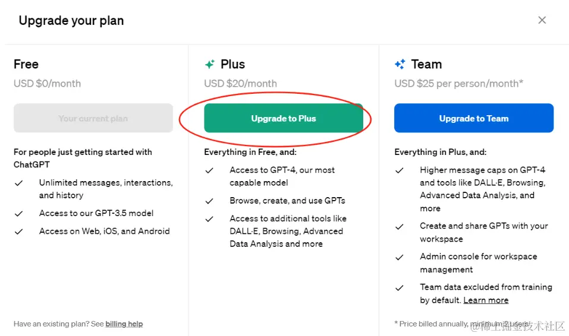Click the checkmark next to GPT-3.5 model access
The height and width of the screenshot is (336, 569).
(x=19, y=214)
